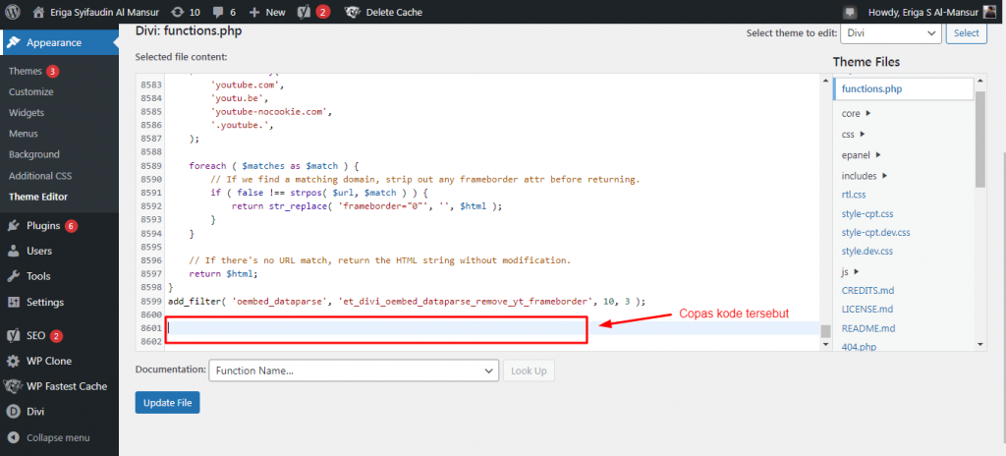Open the updates icon showing 10
The height and width of the screenshot is (456, 1006).
175,12
